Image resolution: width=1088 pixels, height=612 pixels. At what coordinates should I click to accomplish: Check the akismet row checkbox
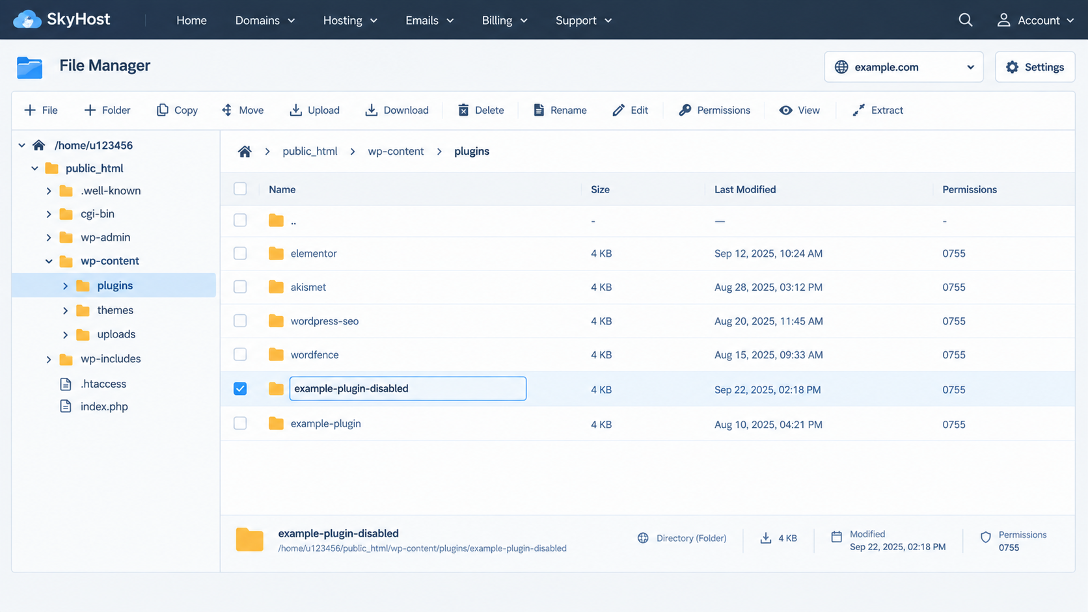click(x=240, y=287)
